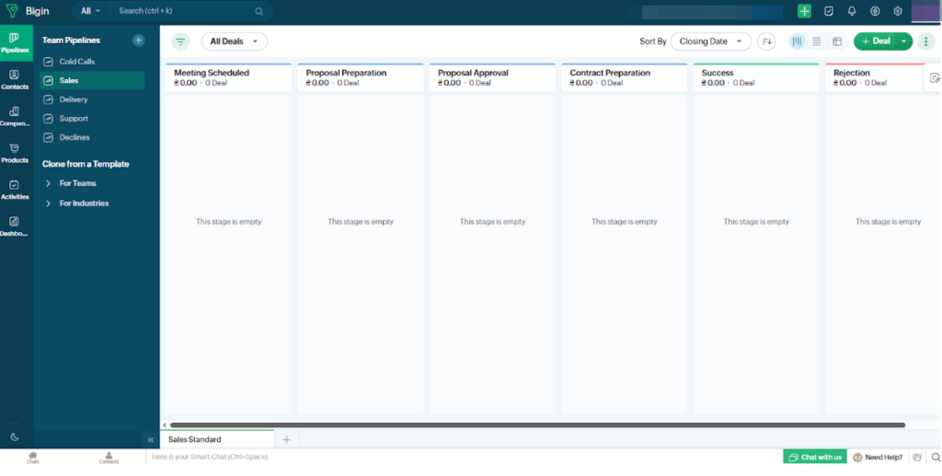
Task: Open the settings gear in top bar
Action: click(x=898, y=11)
